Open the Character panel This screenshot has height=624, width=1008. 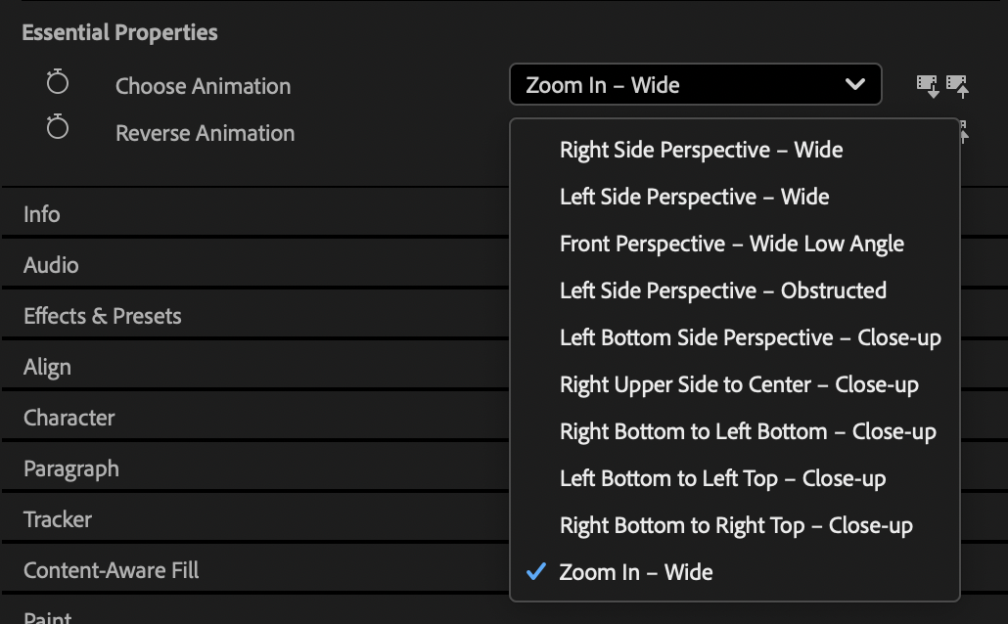pos(69,418)
